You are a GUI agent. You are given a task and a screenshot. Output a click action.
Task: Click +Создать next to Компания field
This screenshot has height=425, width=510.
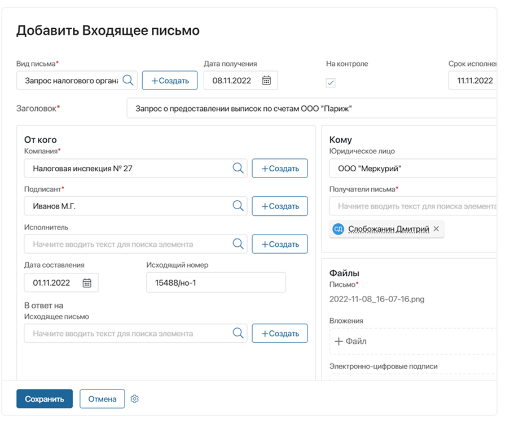point(279,168)
